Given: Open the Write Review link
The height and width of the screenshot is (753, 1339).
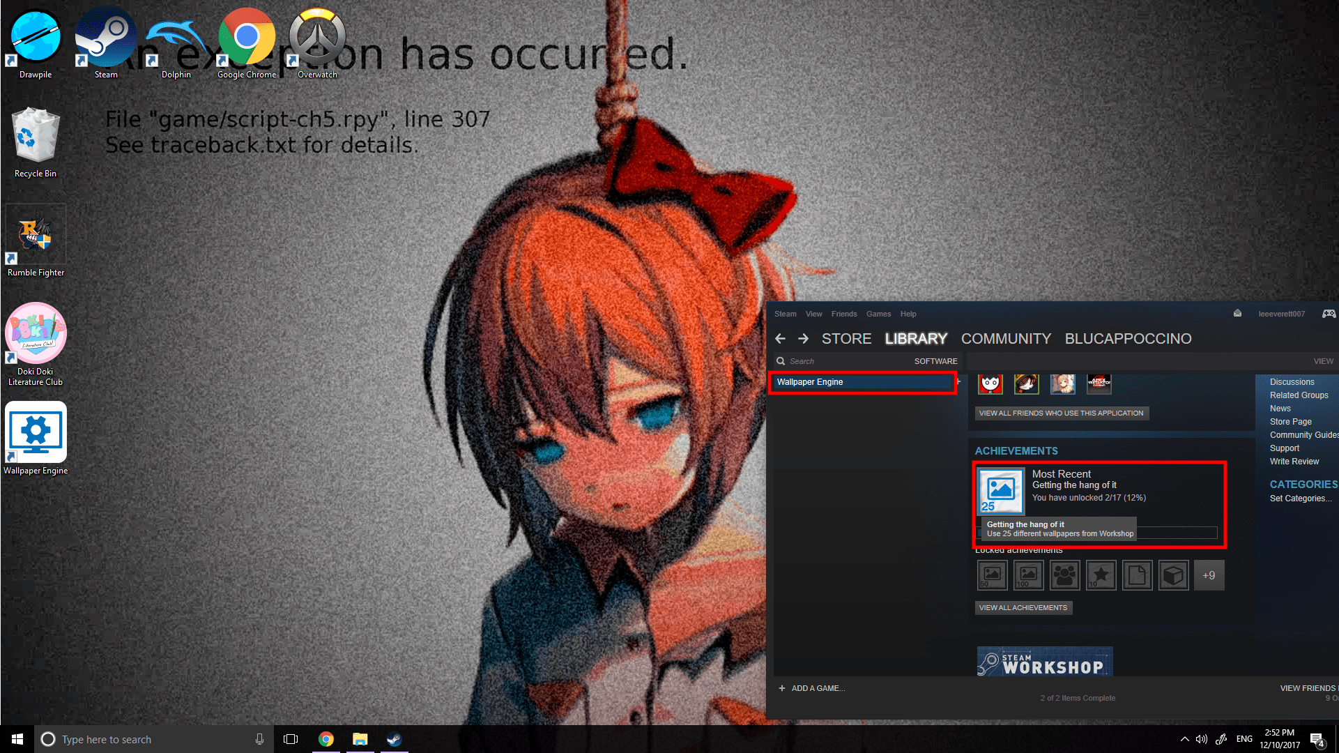Looking at the screenshot, I should tap(1294, 462).
